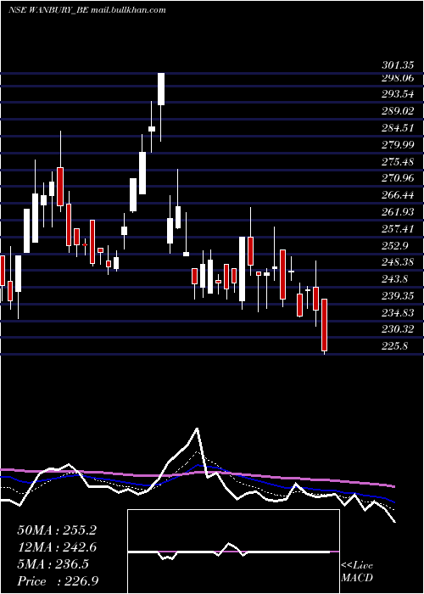Click the 234.83 price axis label
This screenshot has height=594, width=424.
point(398,312)
